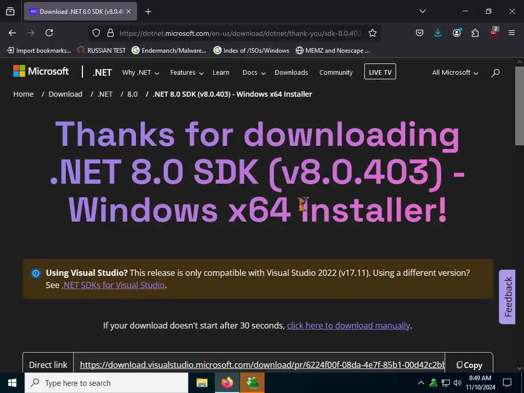Switch to Firefox in the taskbar
The image size is (524, 393).
227,383
